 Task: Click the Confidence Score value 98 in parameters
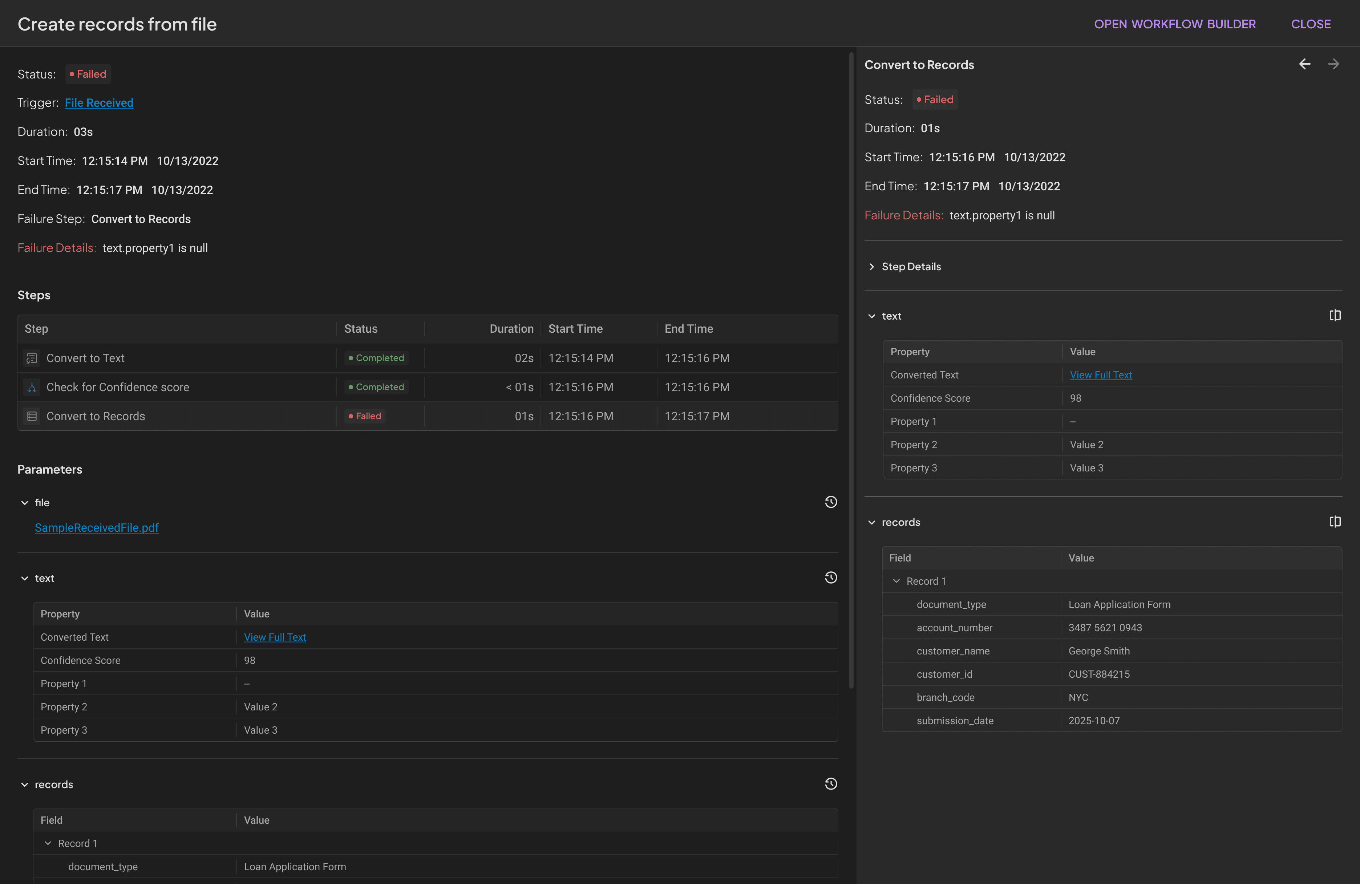click(249, 660)
